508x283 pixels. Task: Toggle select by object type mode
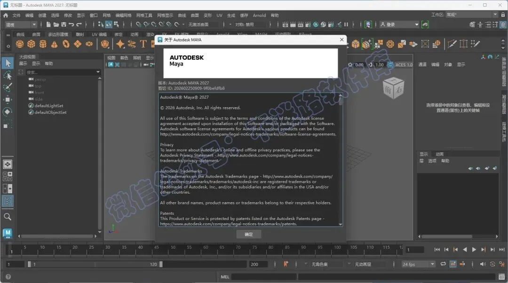point(109,24)
